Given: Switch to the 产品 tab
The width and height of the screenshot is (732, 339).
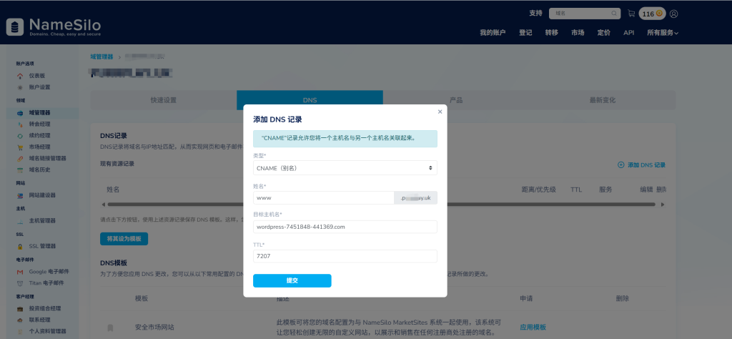Looking at the screenshot, I should coord(456,100).
